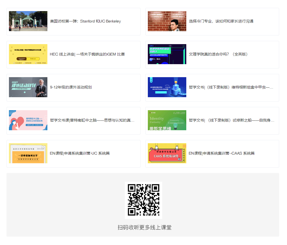287x245 pixels.
Task: Open the Stanford and UC Berkeley campus visit thumbnail
Action: 28,21
